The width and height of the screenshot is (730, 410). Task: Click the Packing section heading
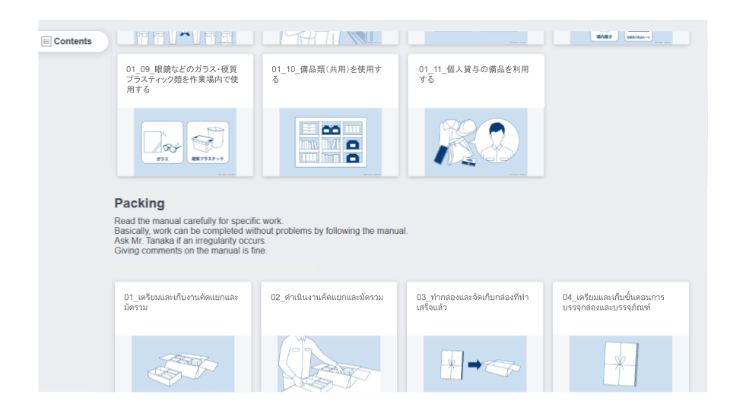(x=139, y=203)
